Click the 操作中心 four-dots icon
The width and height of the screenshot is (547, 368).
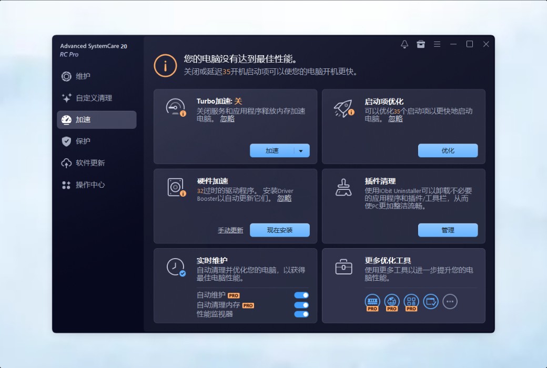pyautogui.click(x=66, y=185)
